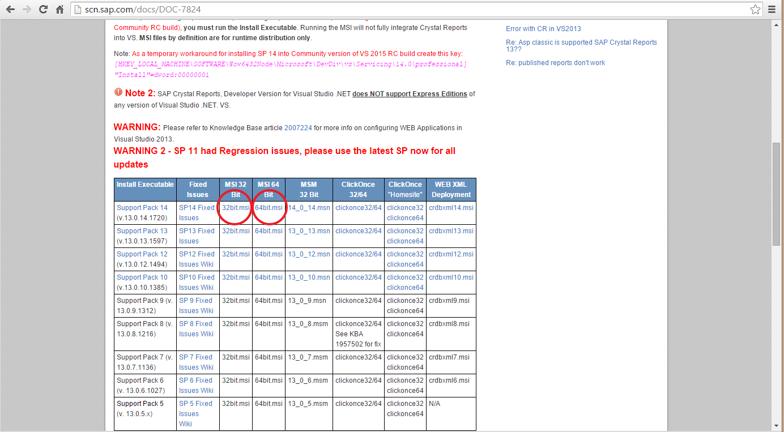Image resolution: width=784 pixels, height=432 pixels.
Task: Download Support Pack 12 install executable
Action: tap(142, 254)
